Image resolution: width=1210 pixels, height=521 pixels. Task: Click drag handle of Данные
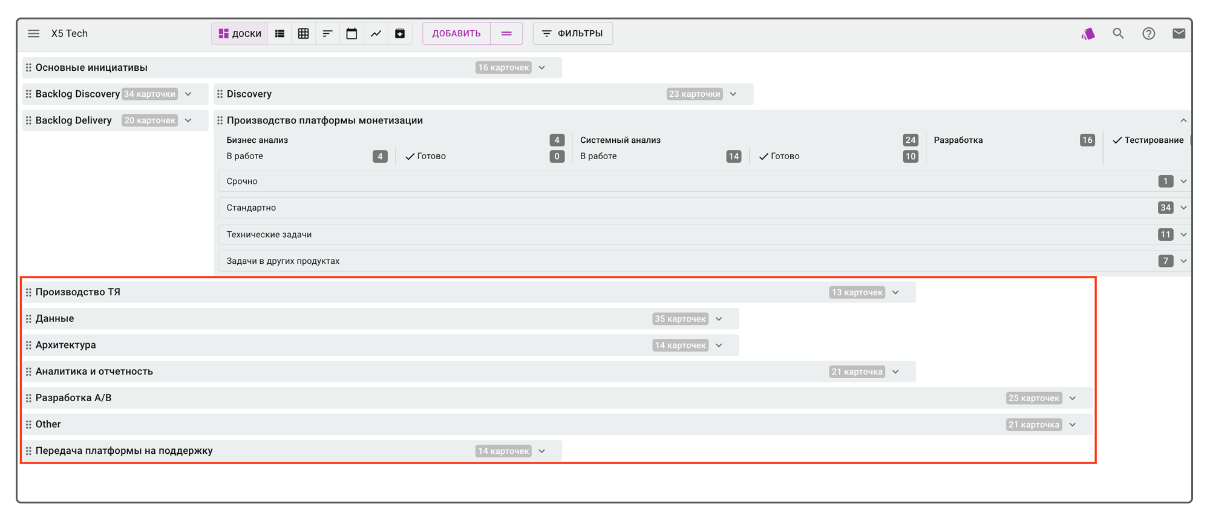pyautogui.click(x=28, y=319)
